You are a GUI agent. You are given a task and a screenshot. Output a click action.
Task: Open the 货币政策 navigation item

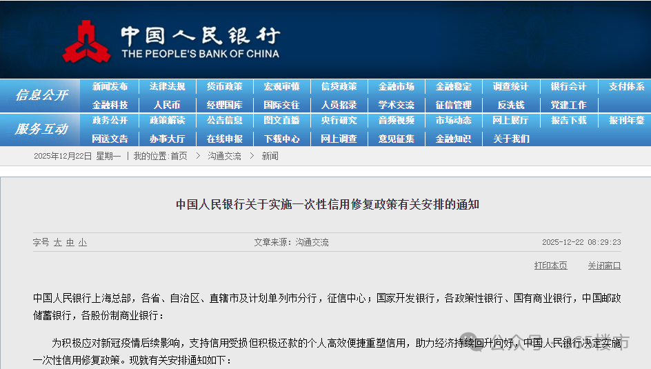point(224,87)
